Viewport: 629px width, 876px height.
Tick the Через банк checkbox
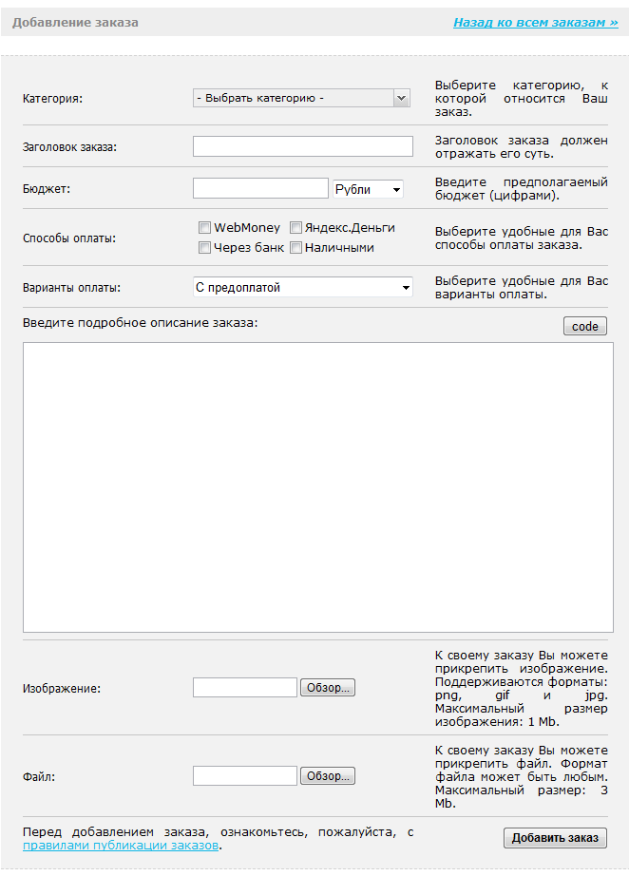204,248
